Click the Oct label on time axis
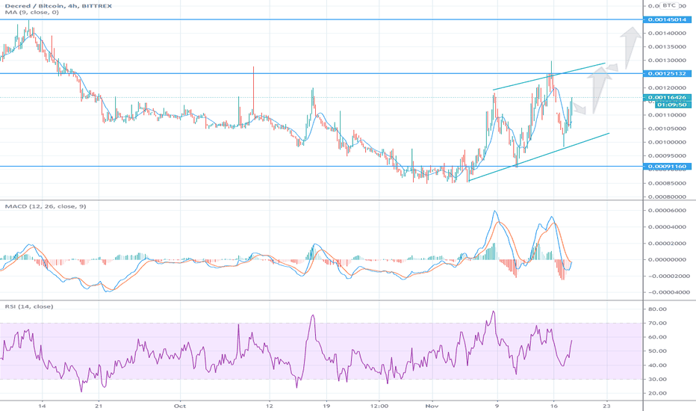 click(180, 406)
